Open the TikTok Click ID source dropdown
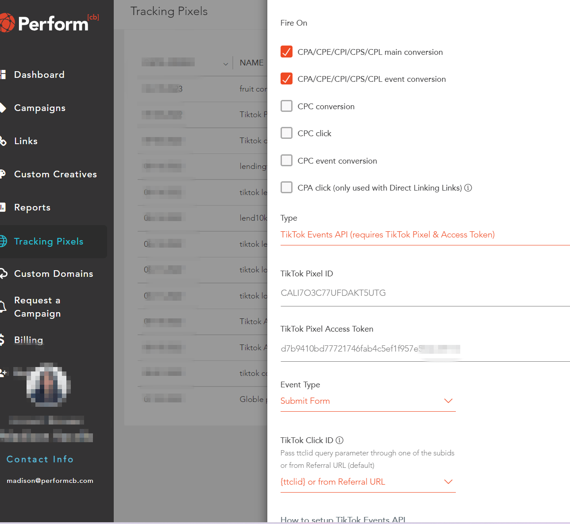570x524 pixels. [x=367, y=482]
